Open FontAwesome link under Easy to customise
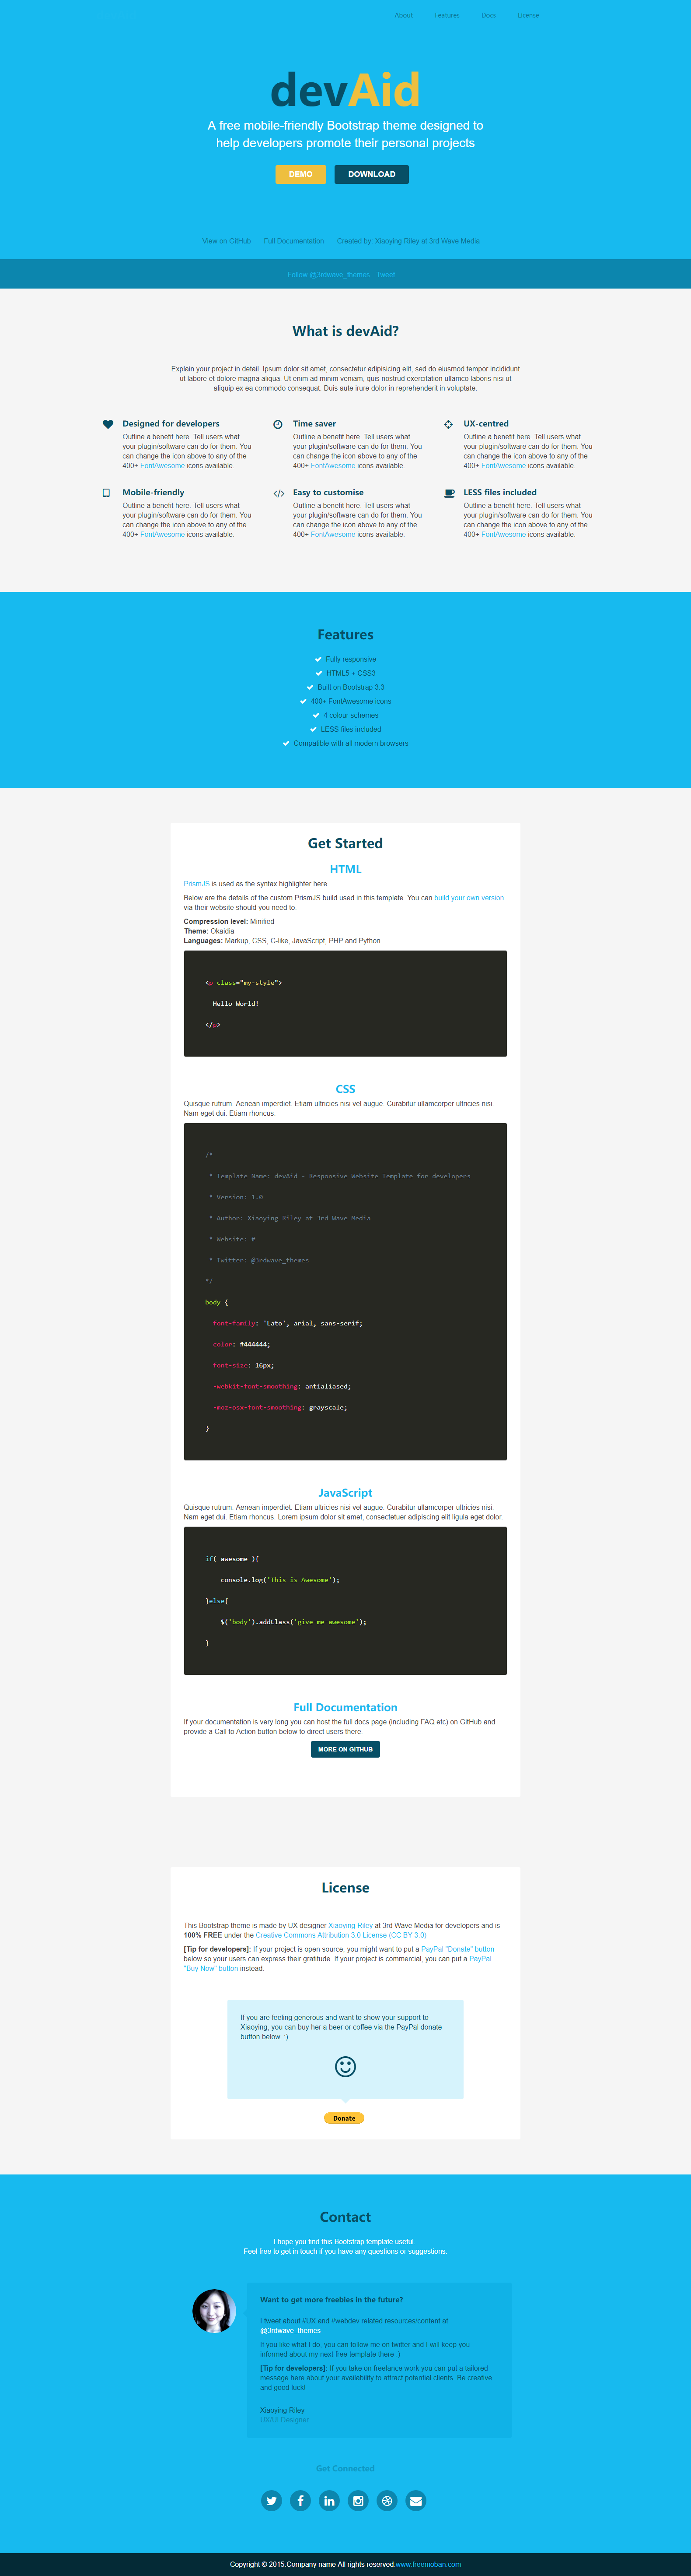 [x=332, y=535]
